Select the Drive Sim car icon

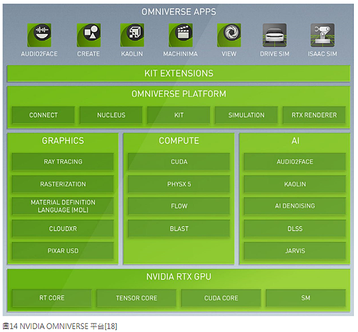[274, 35]
